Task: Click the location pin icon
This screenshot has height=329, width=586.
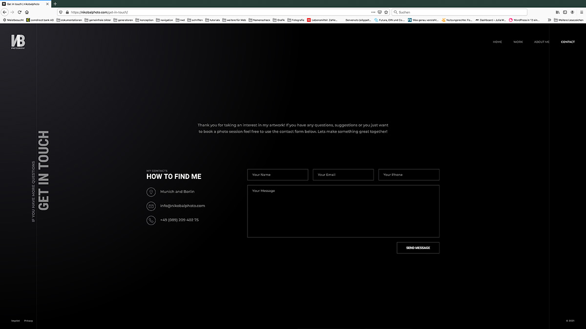Action: coord(151,192)
